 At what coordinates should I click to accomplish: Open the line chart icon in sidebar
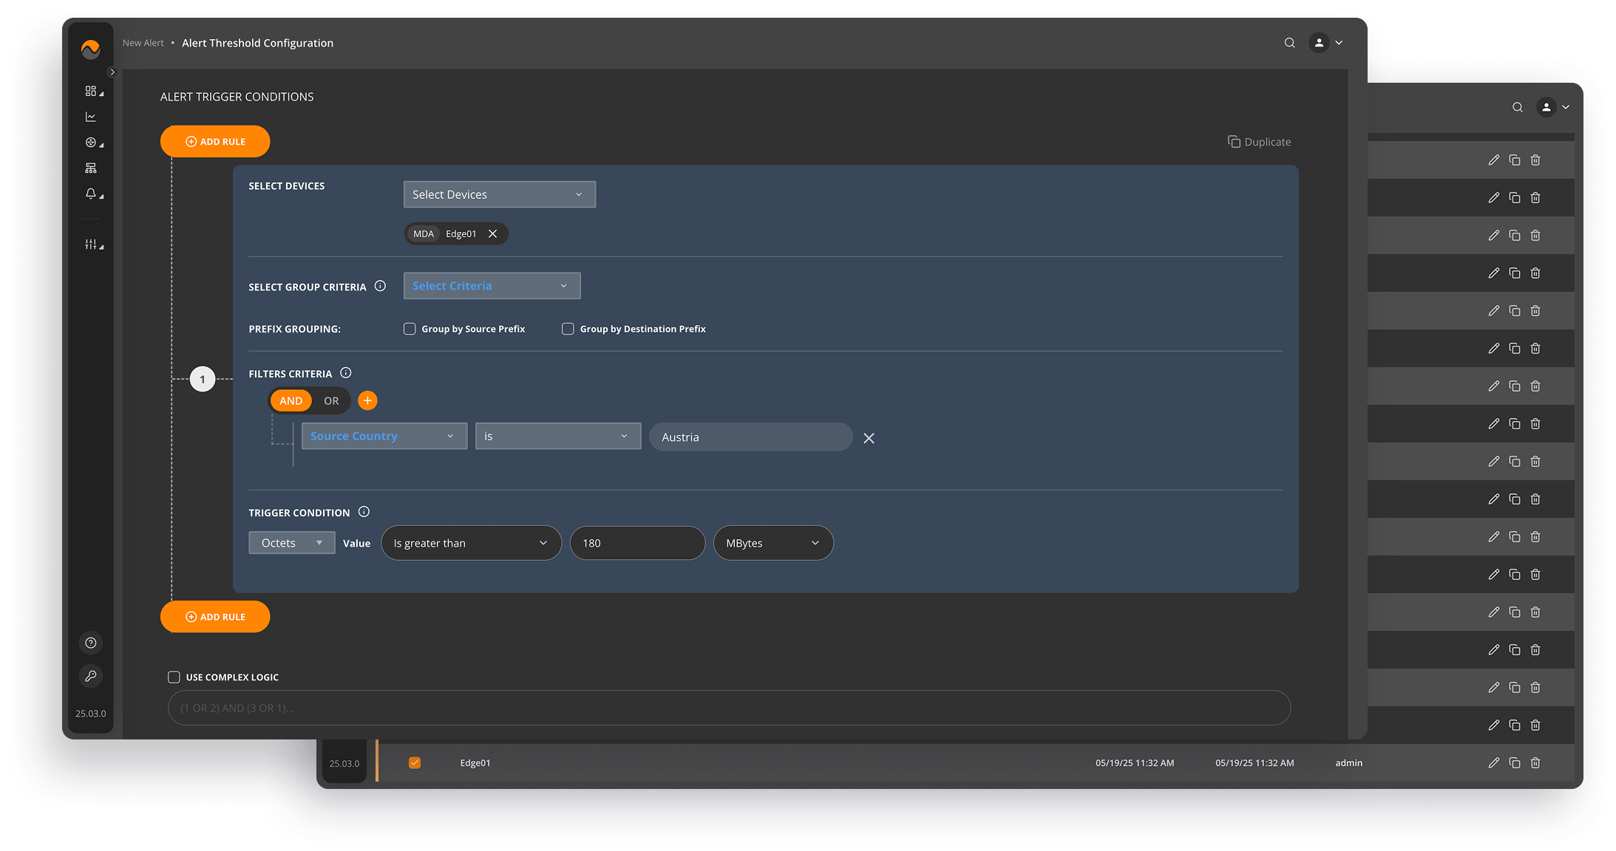(91, 117)
